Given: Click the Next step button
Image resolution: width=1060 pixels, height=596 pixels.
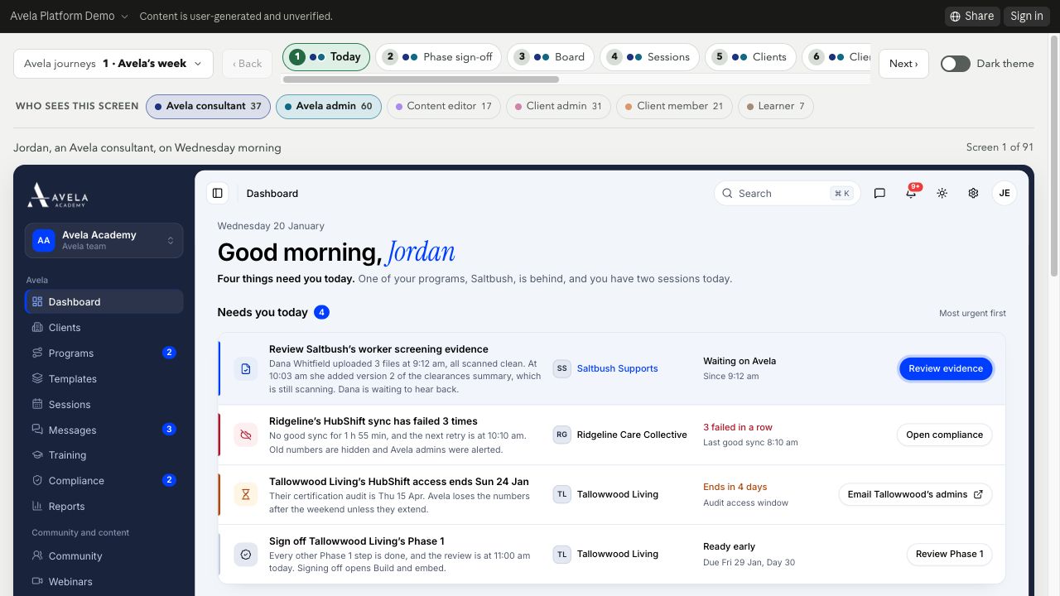Looking at the screenshot, I should click(x=903, y=64).
